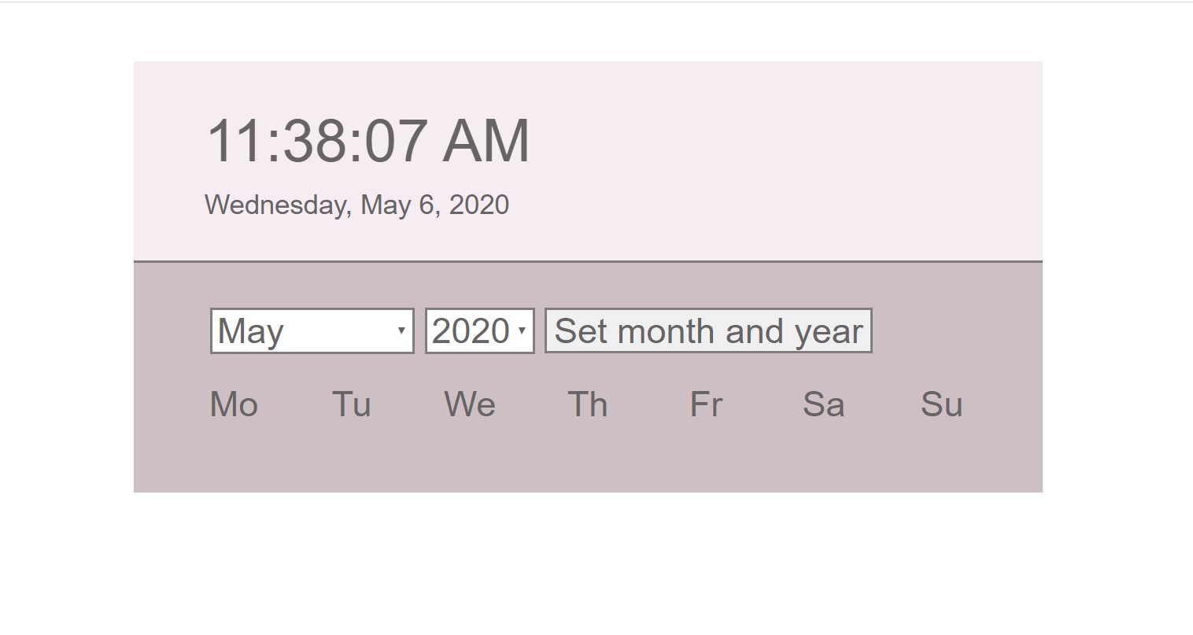Viewport: 1193px width, 635px height.
Task: Click the We weekday header
Action: click(469, 404)
